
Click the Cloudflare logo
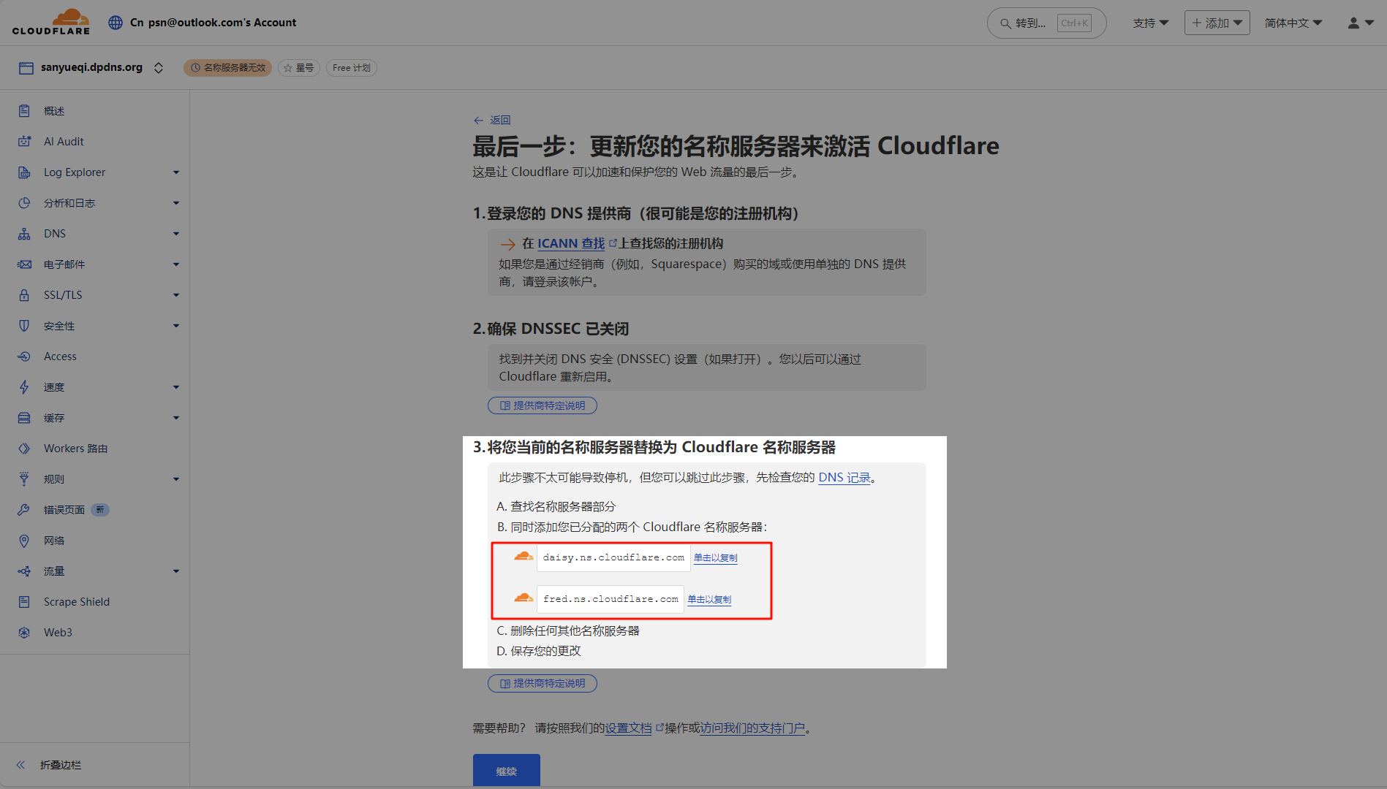click(51, 22)
